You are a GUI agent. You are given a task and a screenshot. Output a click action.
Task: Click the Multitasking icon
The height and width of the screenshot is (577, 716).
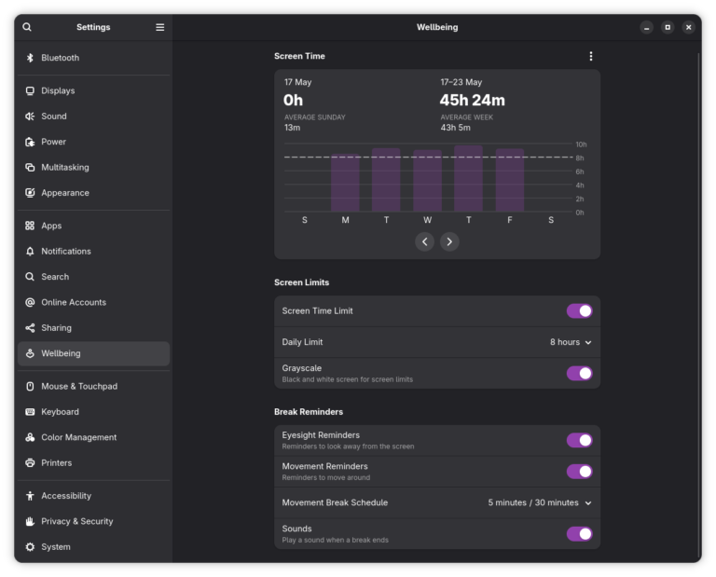point(30,167)
